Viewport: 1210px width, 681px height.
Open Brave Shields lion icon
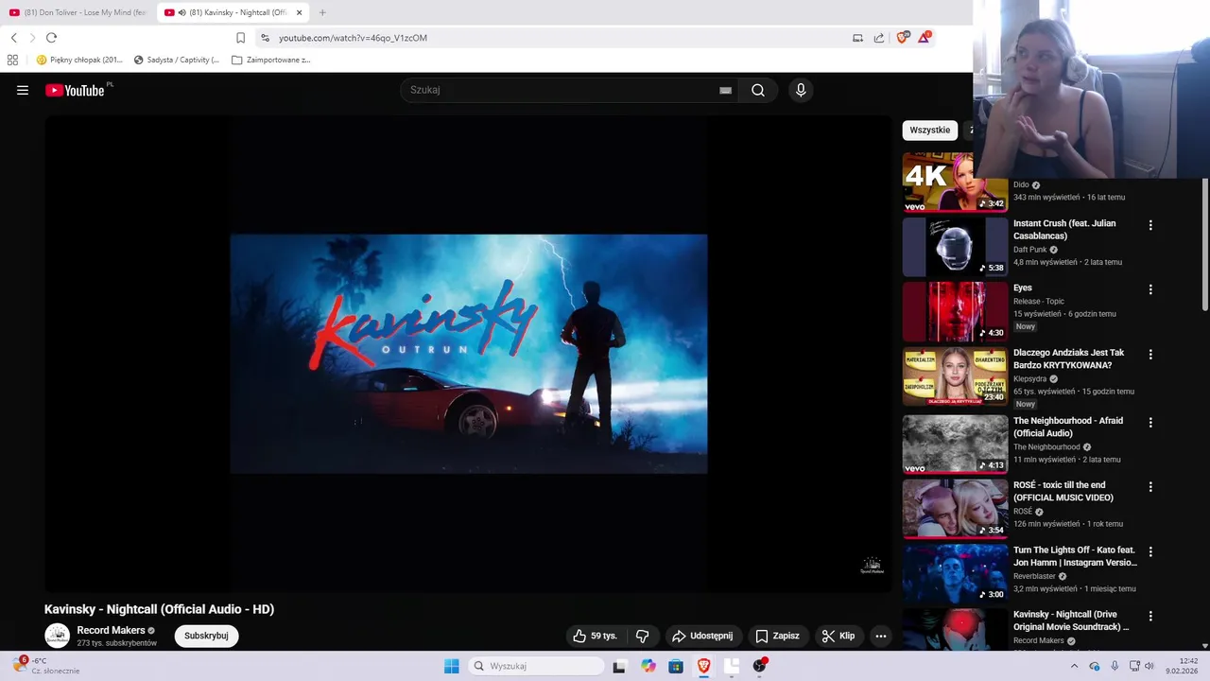(903, 37)
